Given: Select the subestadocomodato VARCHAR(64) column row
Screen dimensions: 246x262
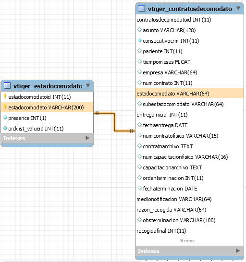Looking at the screenshot, I should tap(189, 104).
